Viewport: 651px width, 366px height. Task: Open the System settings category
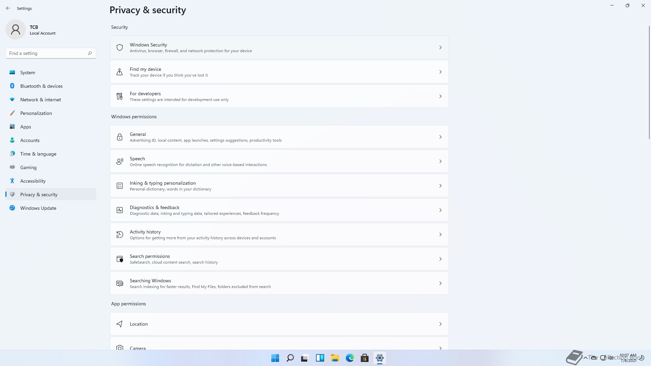pyautogui.click(x=51, y=73)
